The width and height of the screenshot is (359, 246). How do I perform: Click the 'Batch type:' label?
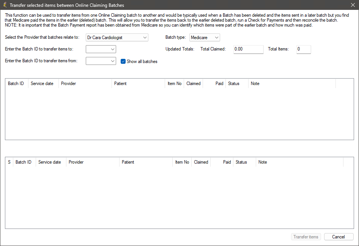(x=176, y=37)
